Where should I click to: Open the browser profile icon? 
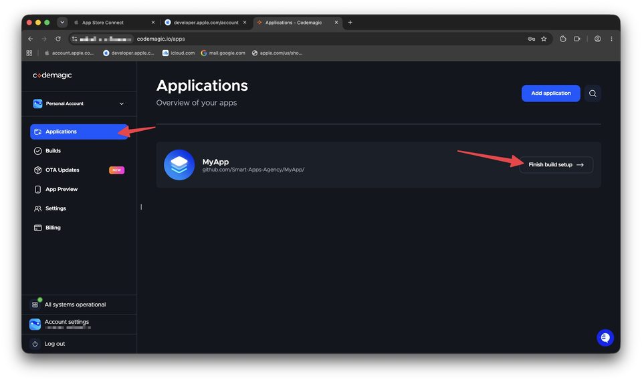point(598,39)
